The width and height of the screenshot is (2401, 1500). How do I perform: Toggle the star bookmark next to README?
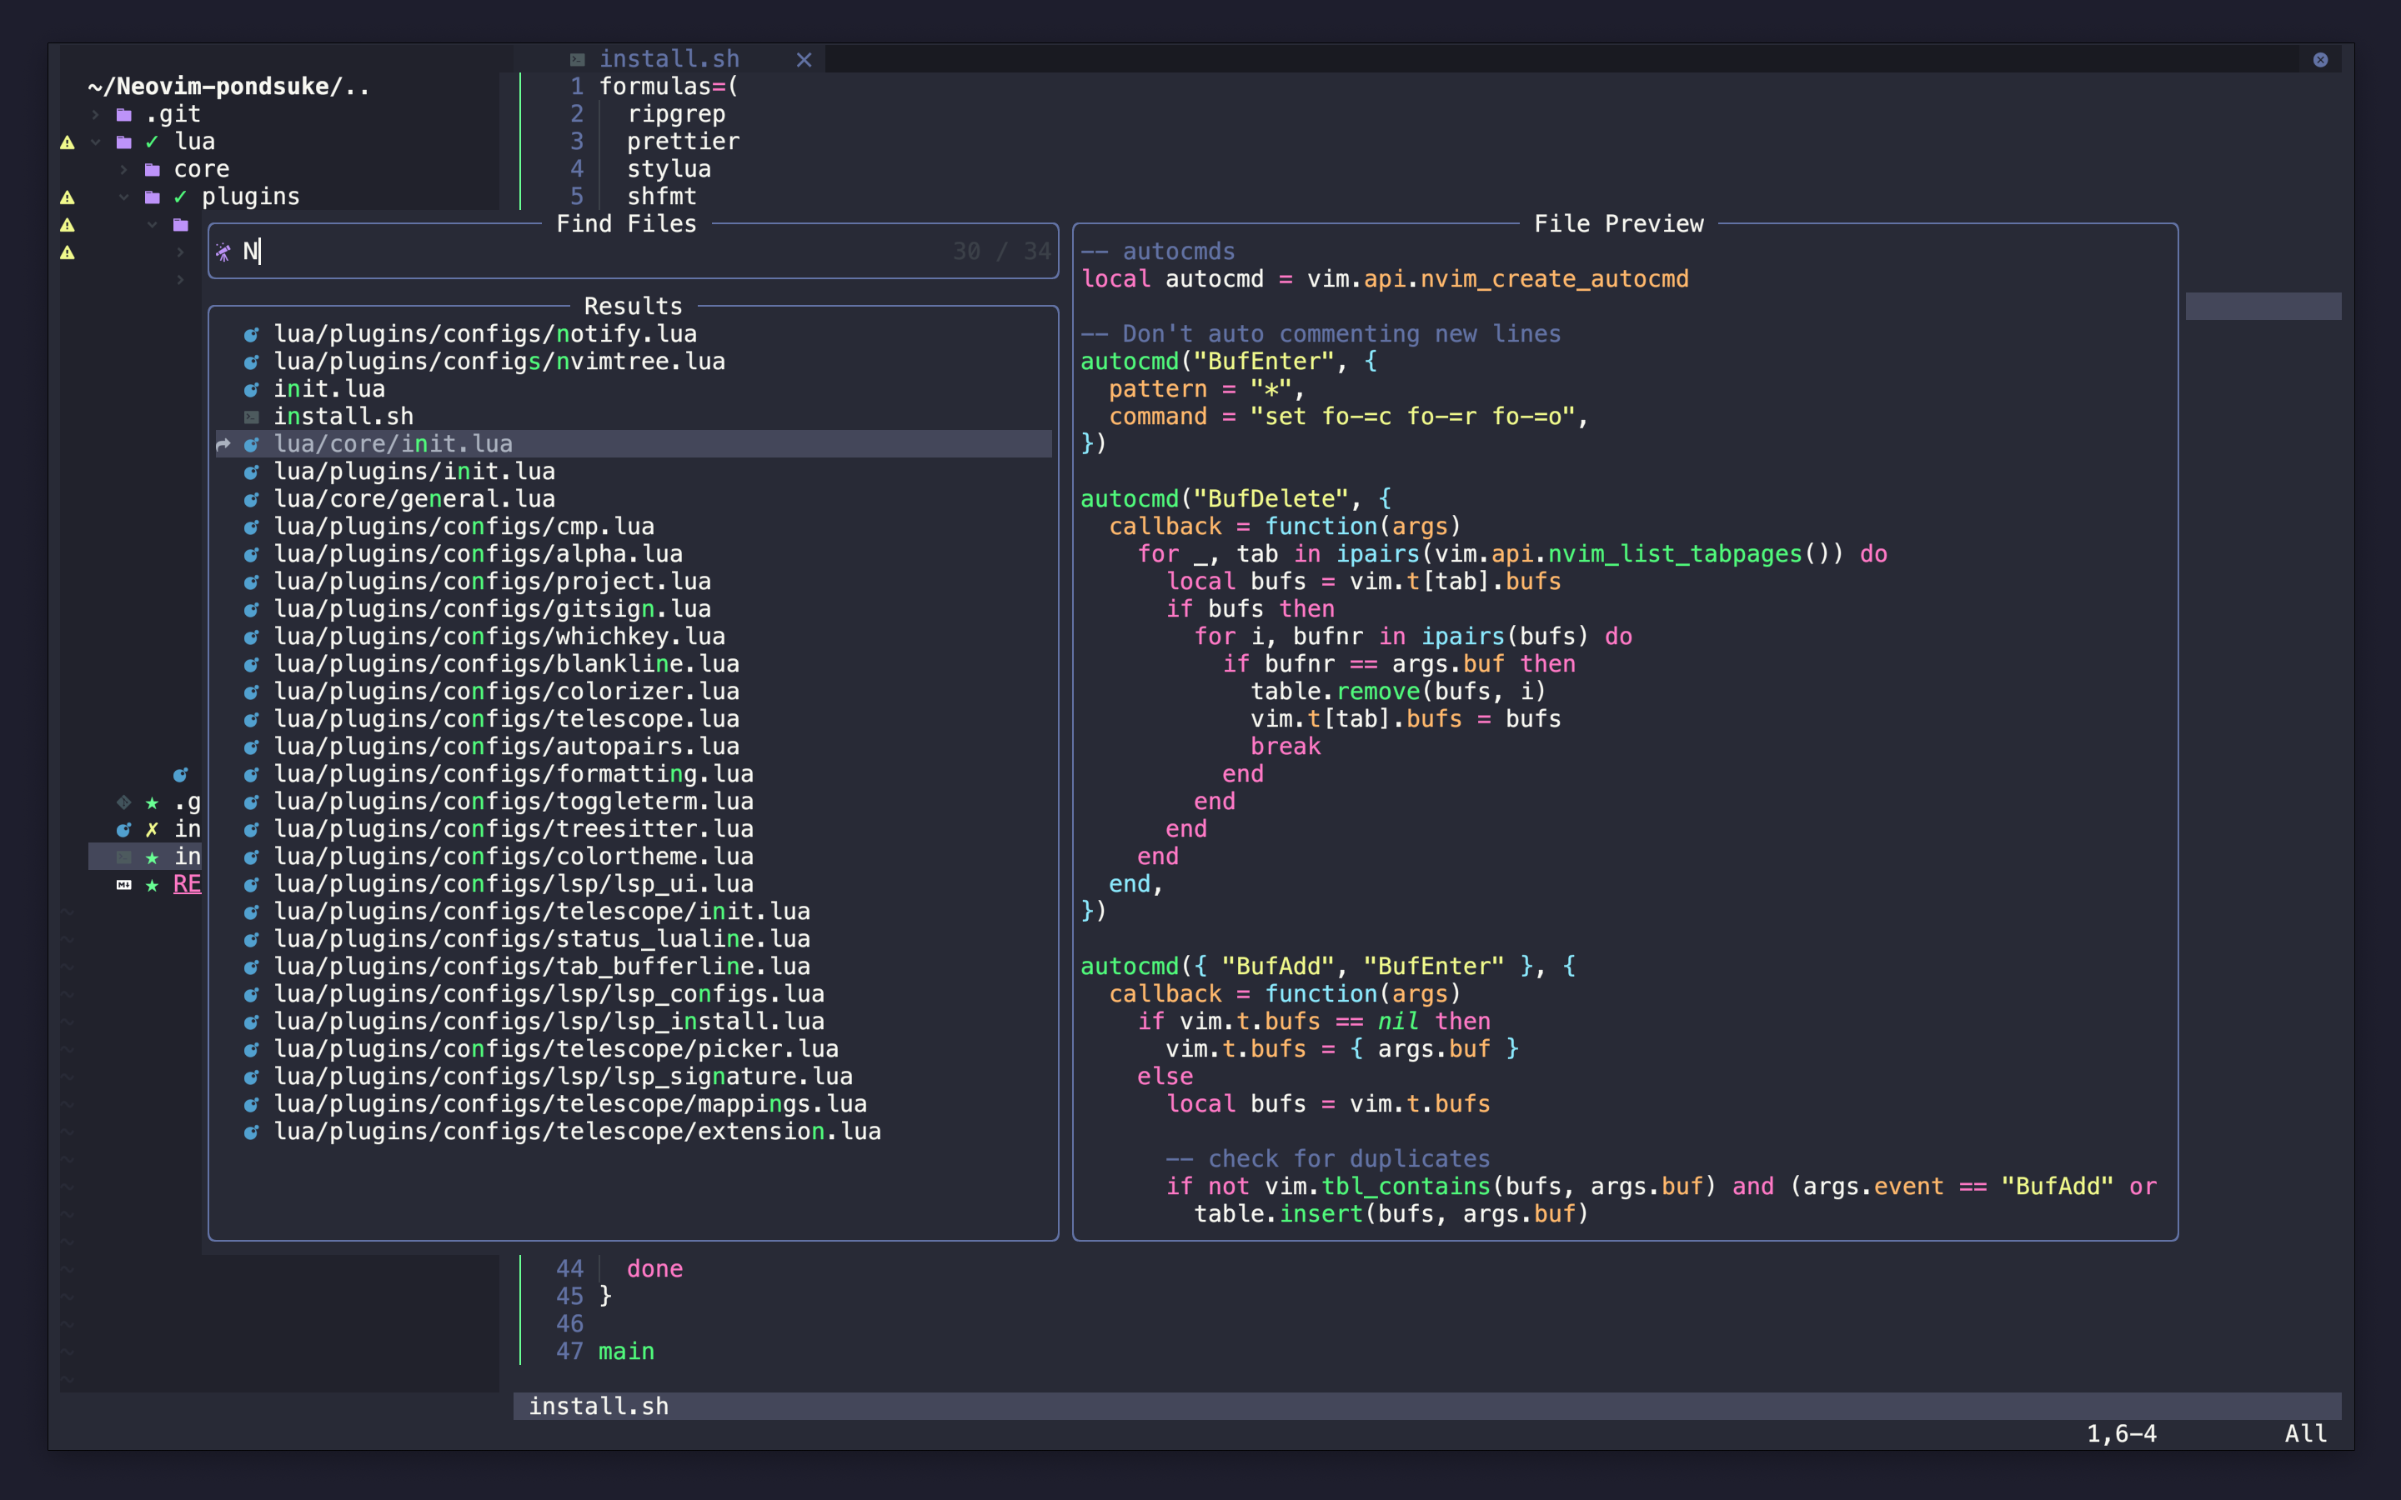(153, 886)
